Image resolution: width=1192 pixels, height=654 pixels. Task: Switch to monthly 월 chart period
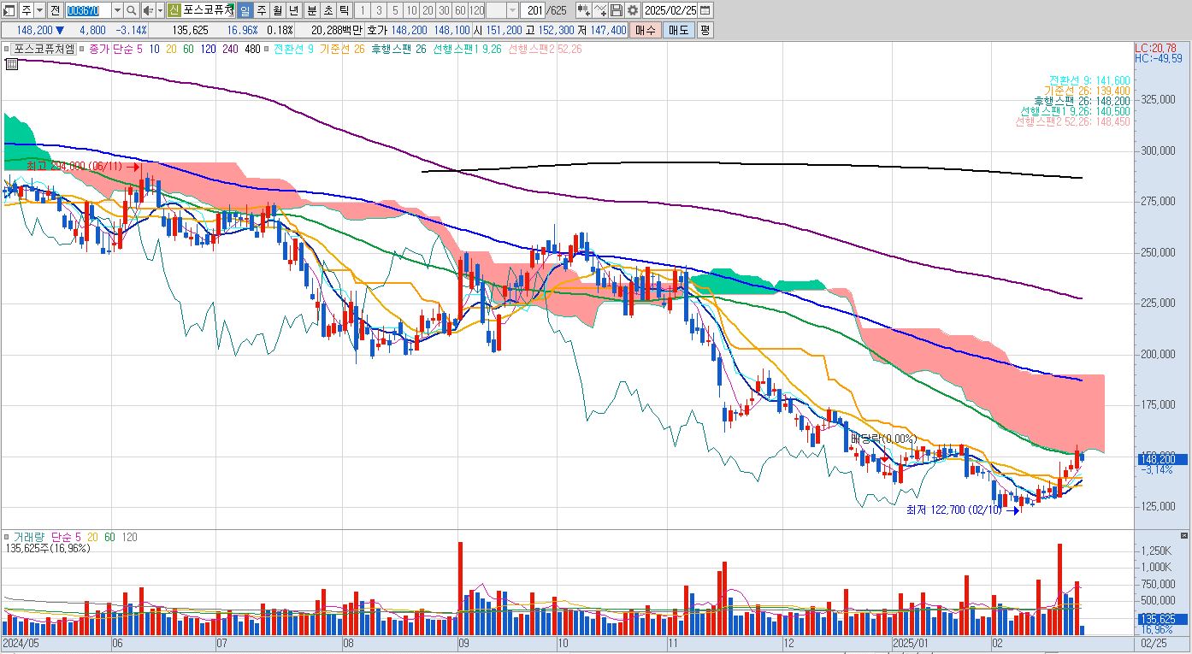278,10
